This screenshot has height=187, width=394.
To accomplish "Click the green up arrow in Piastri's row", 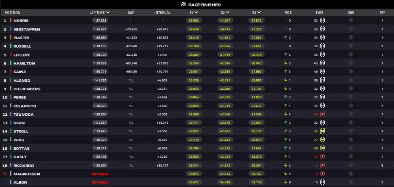I will click(285, 38).
